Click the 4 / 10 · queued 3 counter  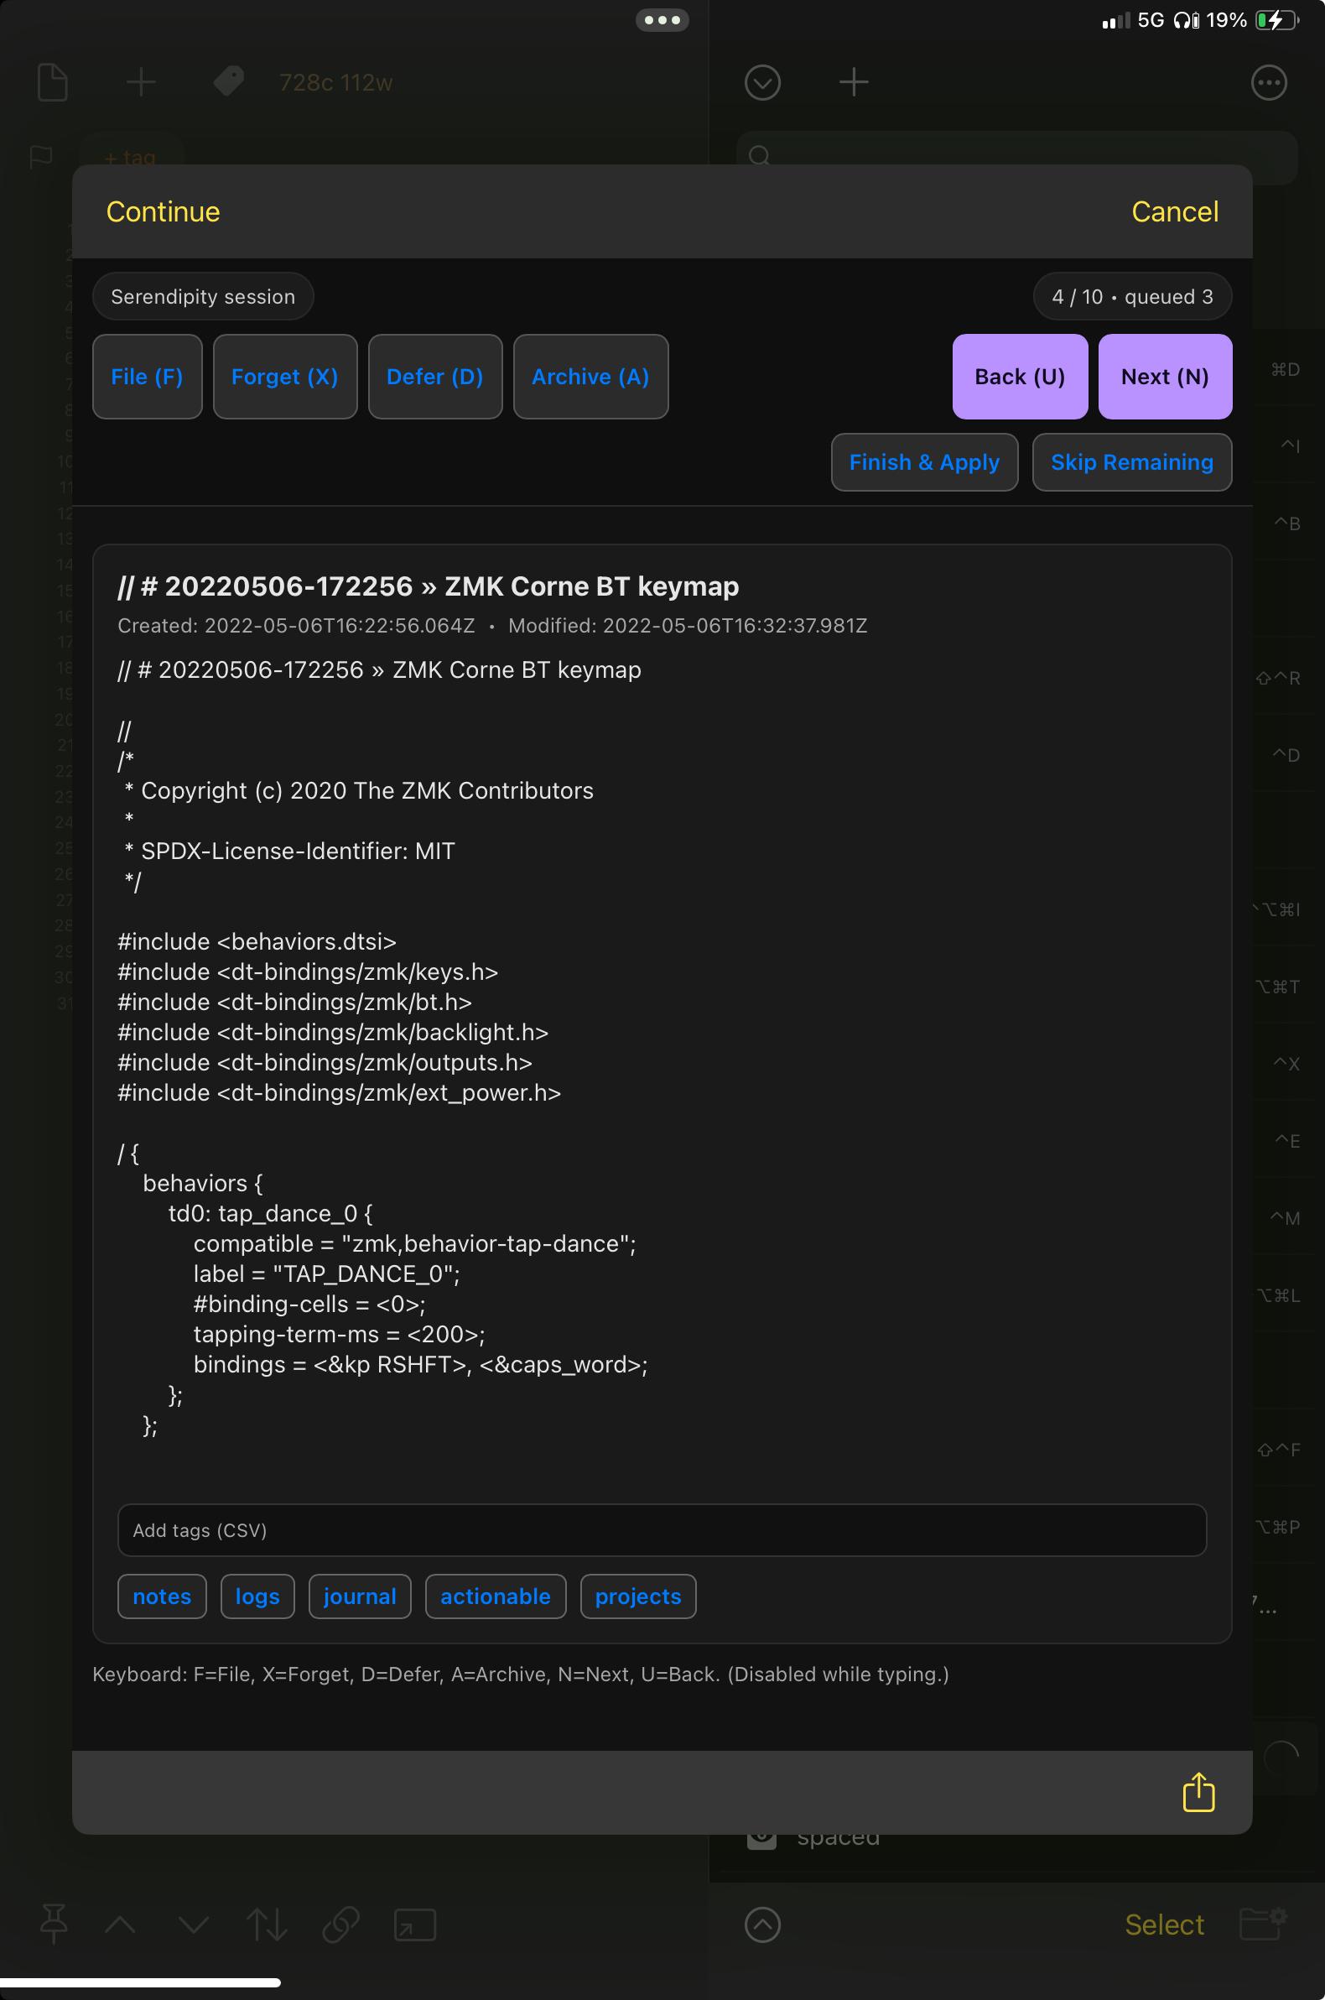click(x=1132, y=297)
